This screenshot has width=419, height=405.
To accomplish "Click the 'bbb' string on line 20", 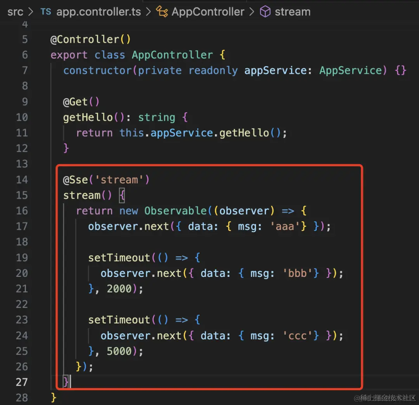I will (x=297, y=273).
